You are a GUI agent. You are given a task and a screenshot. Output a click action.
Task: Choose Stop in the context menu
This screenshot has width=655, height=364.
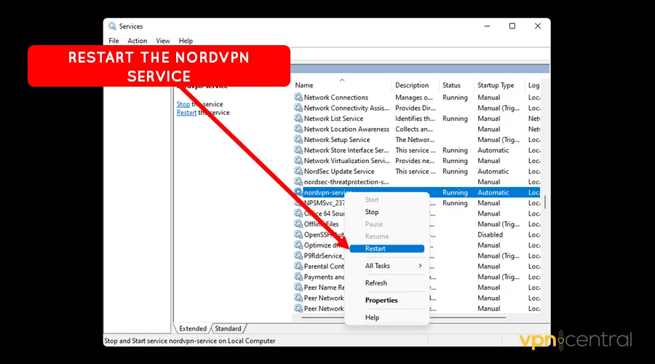pos(372,212)
